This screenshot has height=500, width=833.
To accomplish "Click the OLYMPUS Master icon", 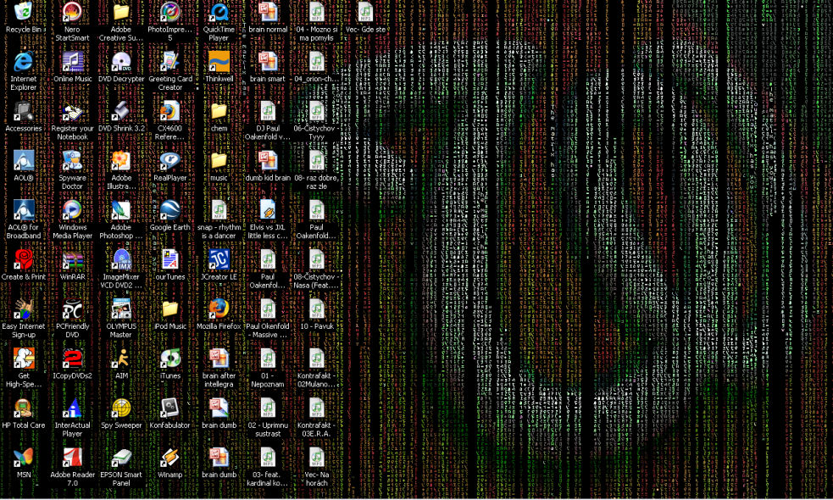I will click(x=121, y=308).
